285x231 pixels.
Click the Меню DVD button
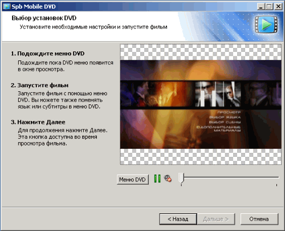(132, 180)
